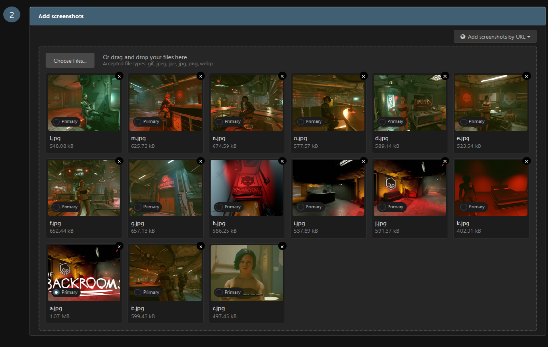Remove h.jpg with its X icon
Screen dimensions: 548x347
(282, 161)
